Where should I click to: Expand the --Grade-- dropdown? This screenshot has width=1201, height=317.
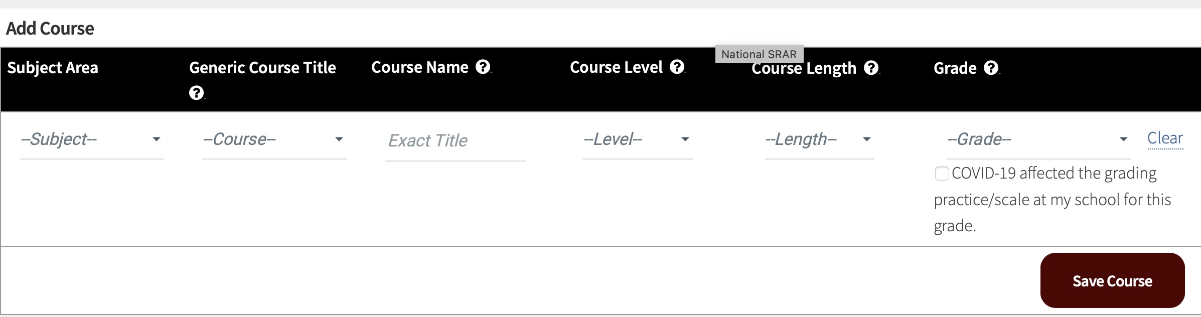point(1038,139)
